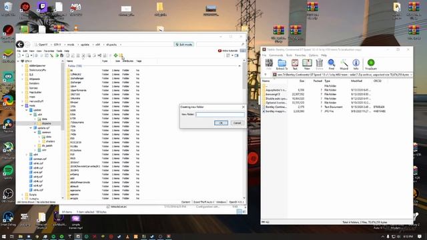Click the WinRAR Add icon
The width and height of the screenshot is (427, 240).
point(269,65)
